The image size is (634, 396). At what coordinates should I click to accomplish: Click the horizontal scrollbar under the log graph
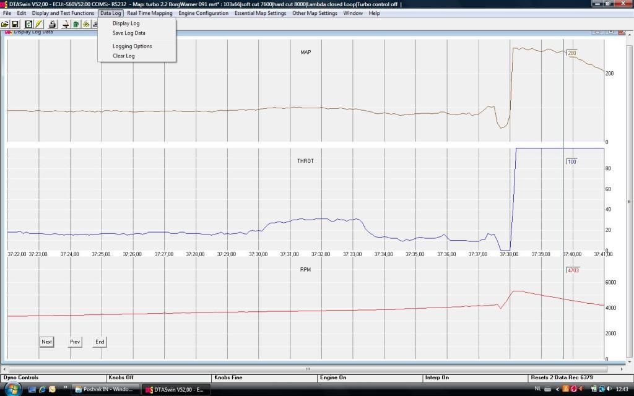click(x=308, y=369)
